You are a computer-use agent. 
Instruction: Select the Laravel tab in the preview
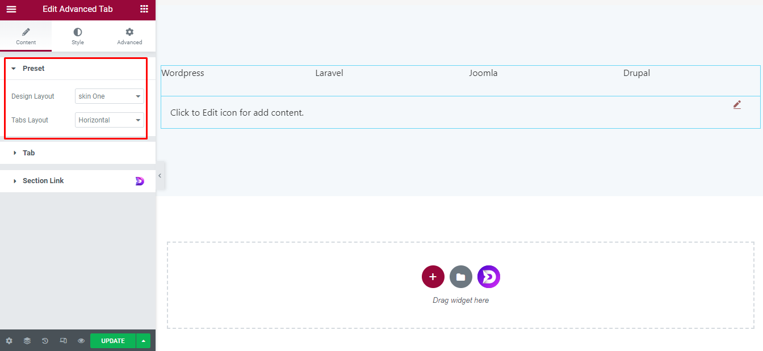point(329,73)
